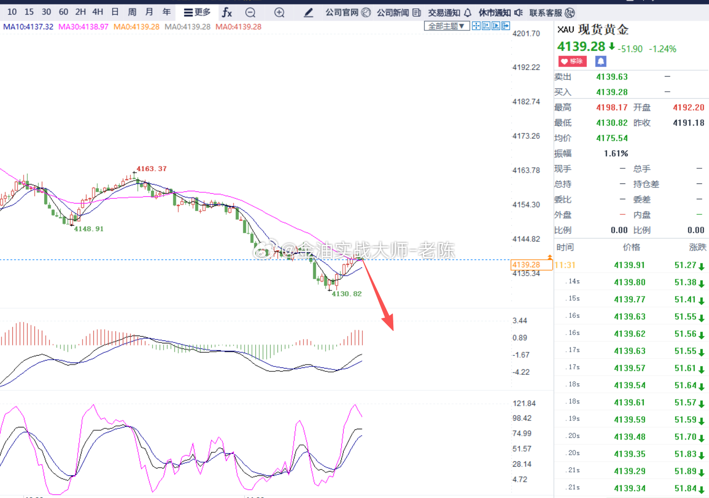Activate the pencil drawing tool

tap(308, 13)
